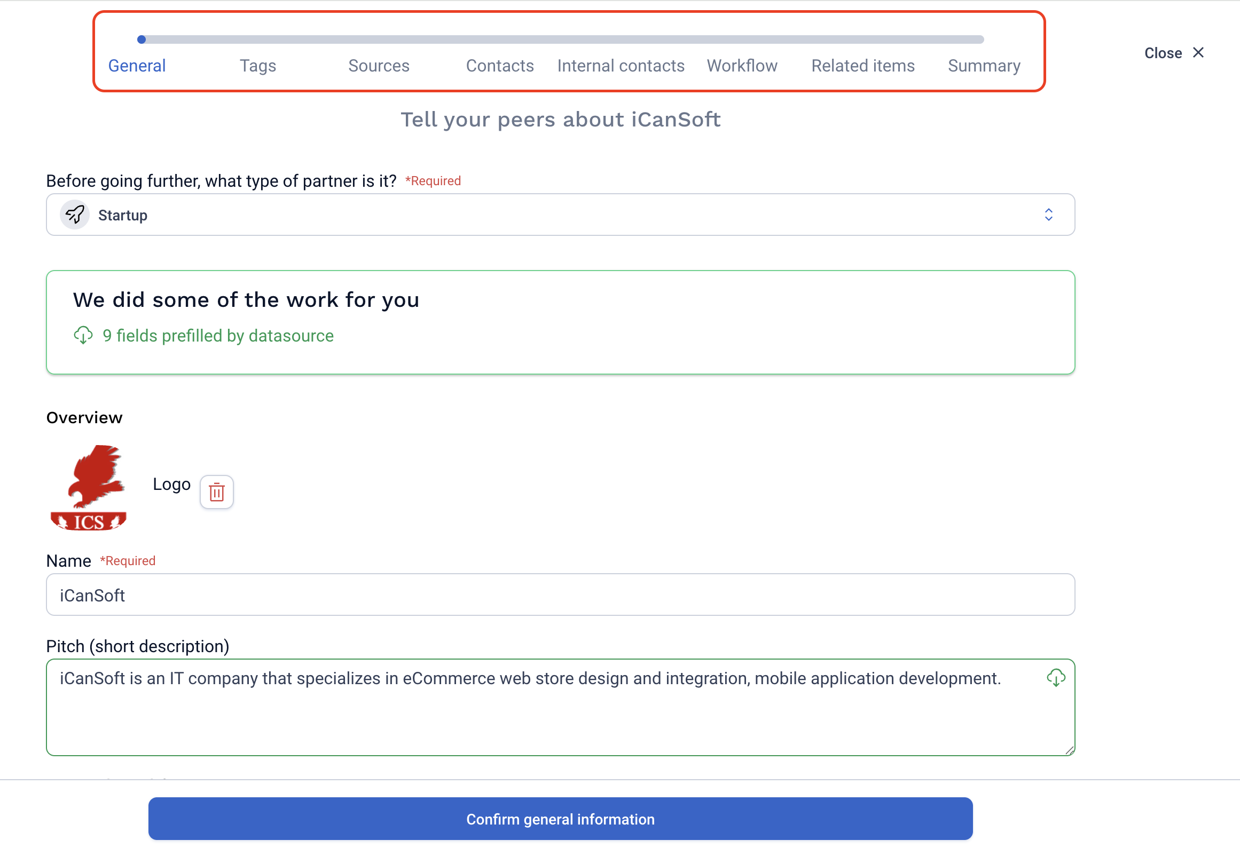Click the partner type chevron arrows
This screenshot has width=1240, height=856.
pos(1048,215)
